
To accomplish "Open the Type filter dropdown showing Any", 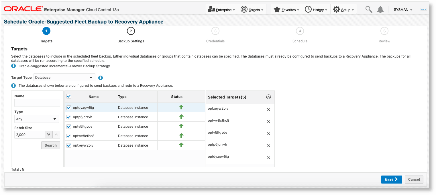I will (x=36, y=119).
